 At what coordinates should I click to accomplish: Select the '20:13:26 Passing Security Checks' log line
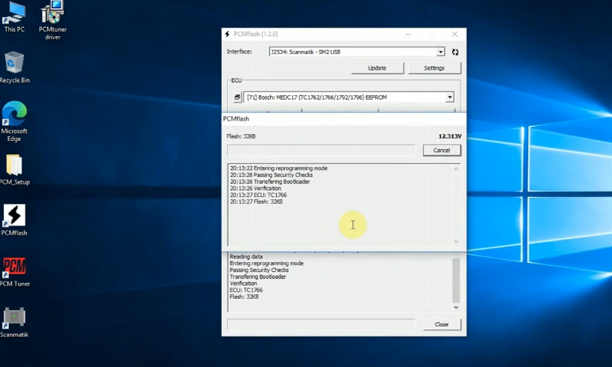[271, 175]
